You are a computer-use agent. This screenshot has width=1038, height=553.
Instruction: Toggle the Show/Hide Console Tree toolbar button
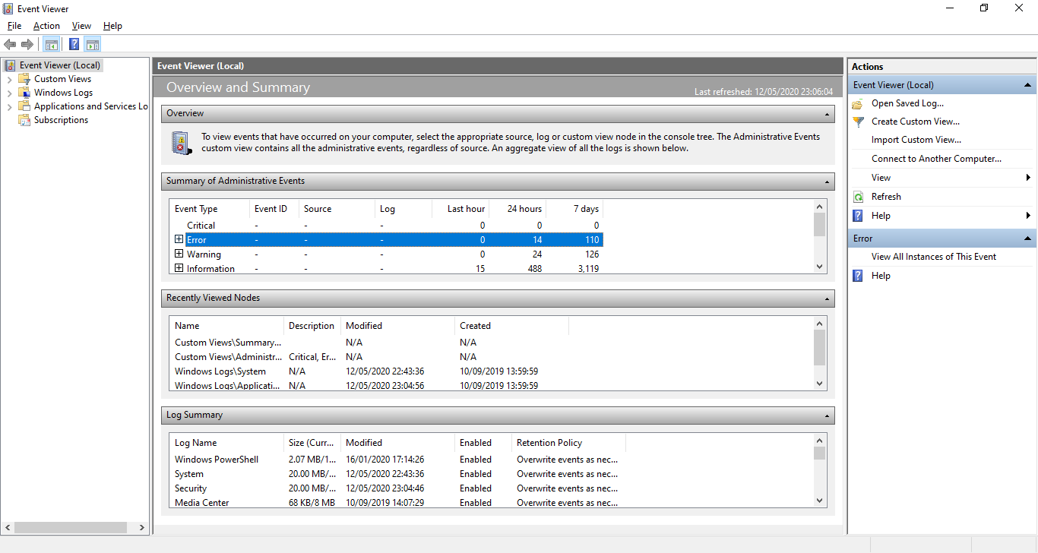pyautogui.click(x=52, y=44)
